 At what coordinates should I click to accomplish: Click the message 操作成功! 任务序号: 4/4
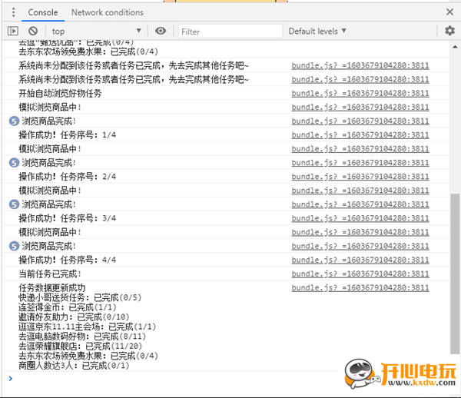68,260
